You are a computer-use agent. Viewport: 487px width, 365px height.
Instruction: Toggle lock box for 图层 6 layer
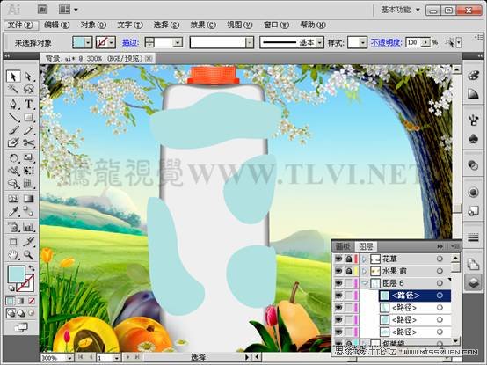coord(349,283)
